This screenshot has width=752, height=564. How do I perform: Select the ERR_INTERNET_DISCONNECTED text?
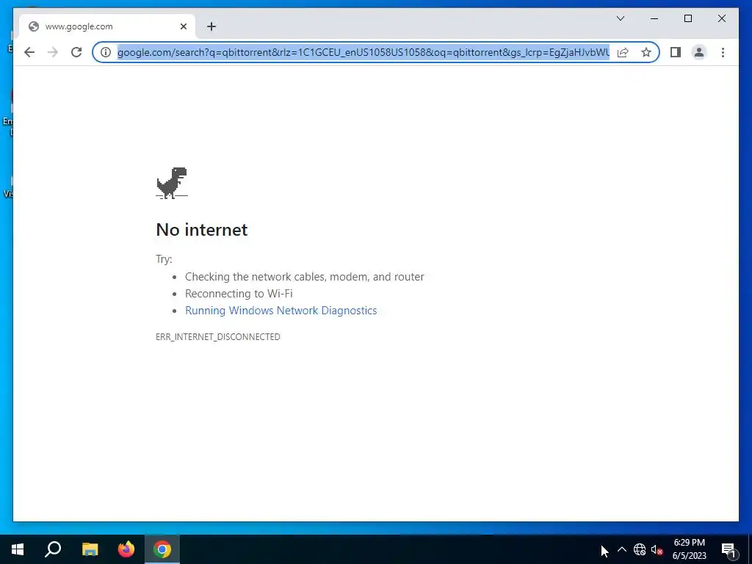tap(217, 336)
